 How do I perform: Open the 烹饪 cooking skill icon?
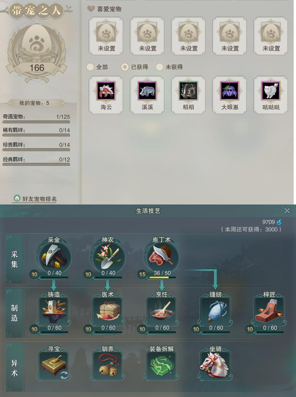162,311
